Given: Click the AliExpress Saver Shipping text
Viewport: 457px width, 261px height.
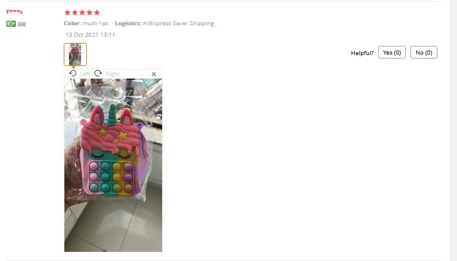Looking at the screenshot, I should [178, 24].
